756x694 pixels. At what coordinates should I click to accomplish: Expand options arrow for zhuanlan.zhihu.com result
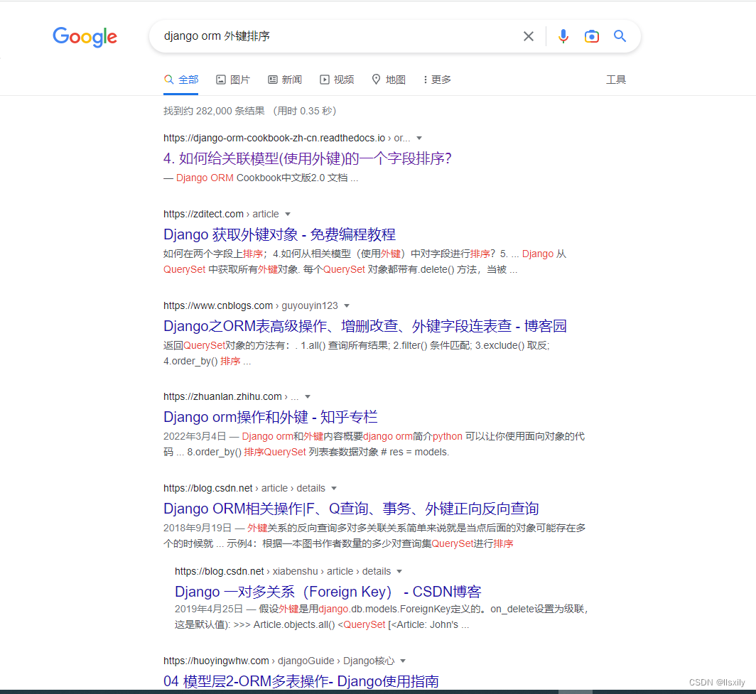coord(308,396)
